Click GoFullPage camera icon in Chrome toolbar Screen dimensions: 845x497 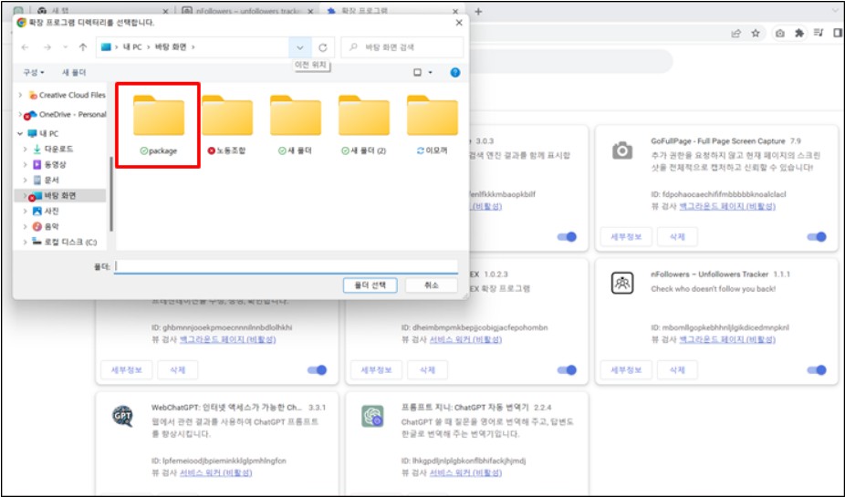pos(780,34)
